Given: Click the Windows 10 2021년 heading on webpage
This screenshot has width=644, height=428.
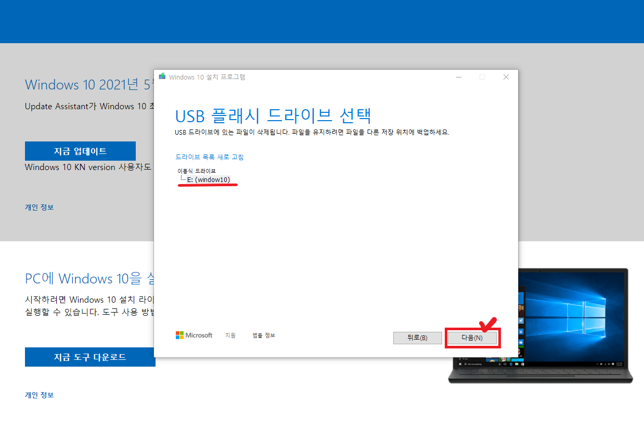Looking at the screenshot, I should (x=89, y=85).
